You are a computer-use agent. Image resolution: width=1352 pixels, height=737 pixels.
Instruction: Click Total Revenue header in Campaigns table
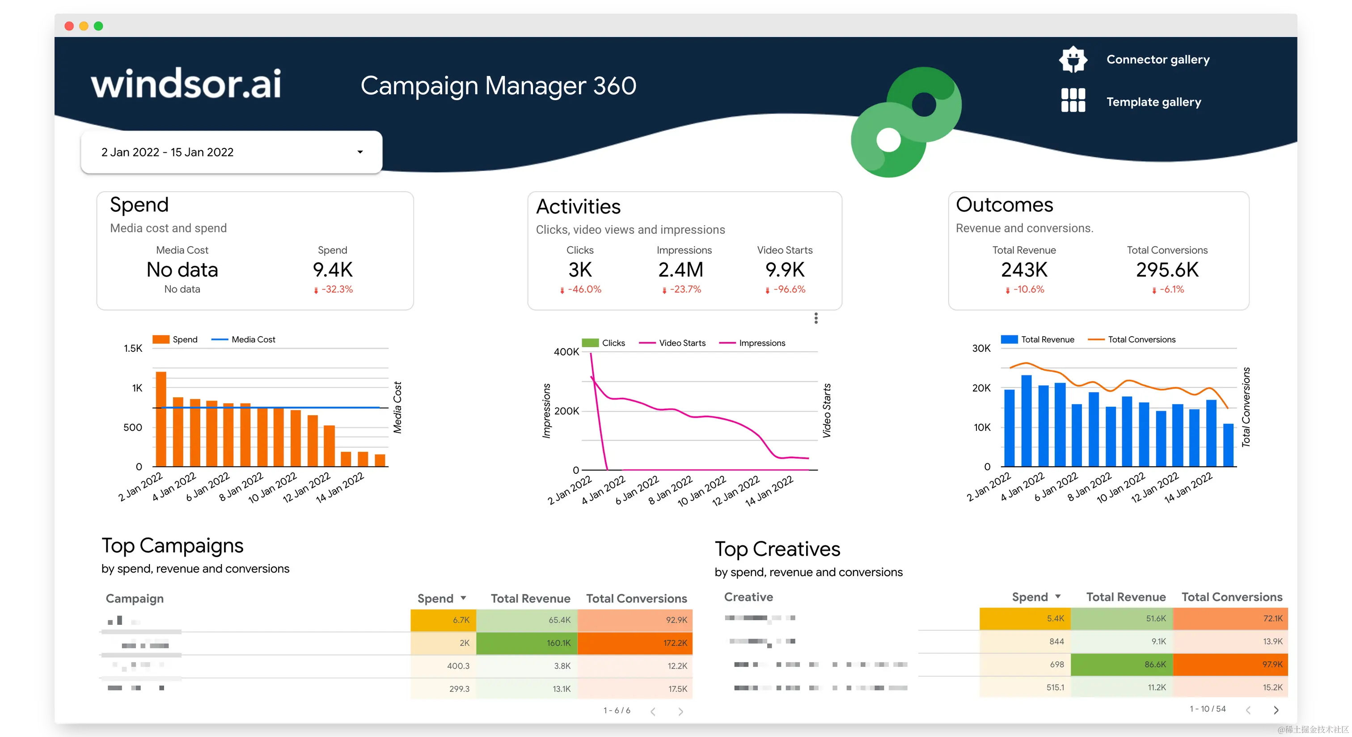[x=530, y=598]
